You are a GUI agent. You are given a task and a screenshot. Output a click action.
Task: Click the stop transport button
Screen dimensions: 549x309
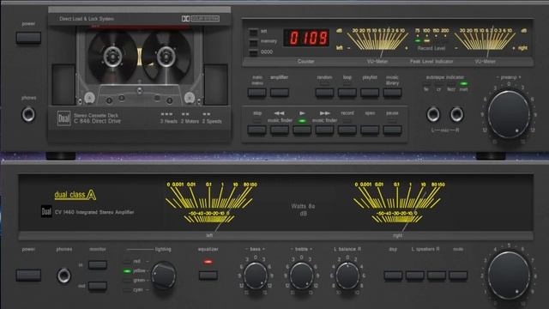[x=256, y=130]
